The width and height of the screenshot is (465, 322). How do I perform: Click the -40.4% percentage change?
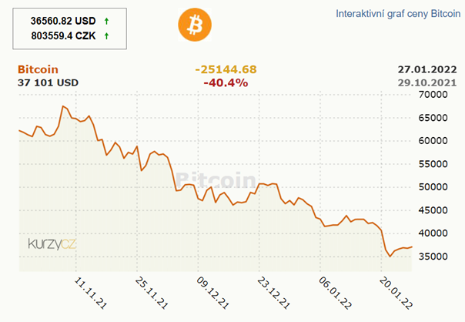tap(226, 82)
